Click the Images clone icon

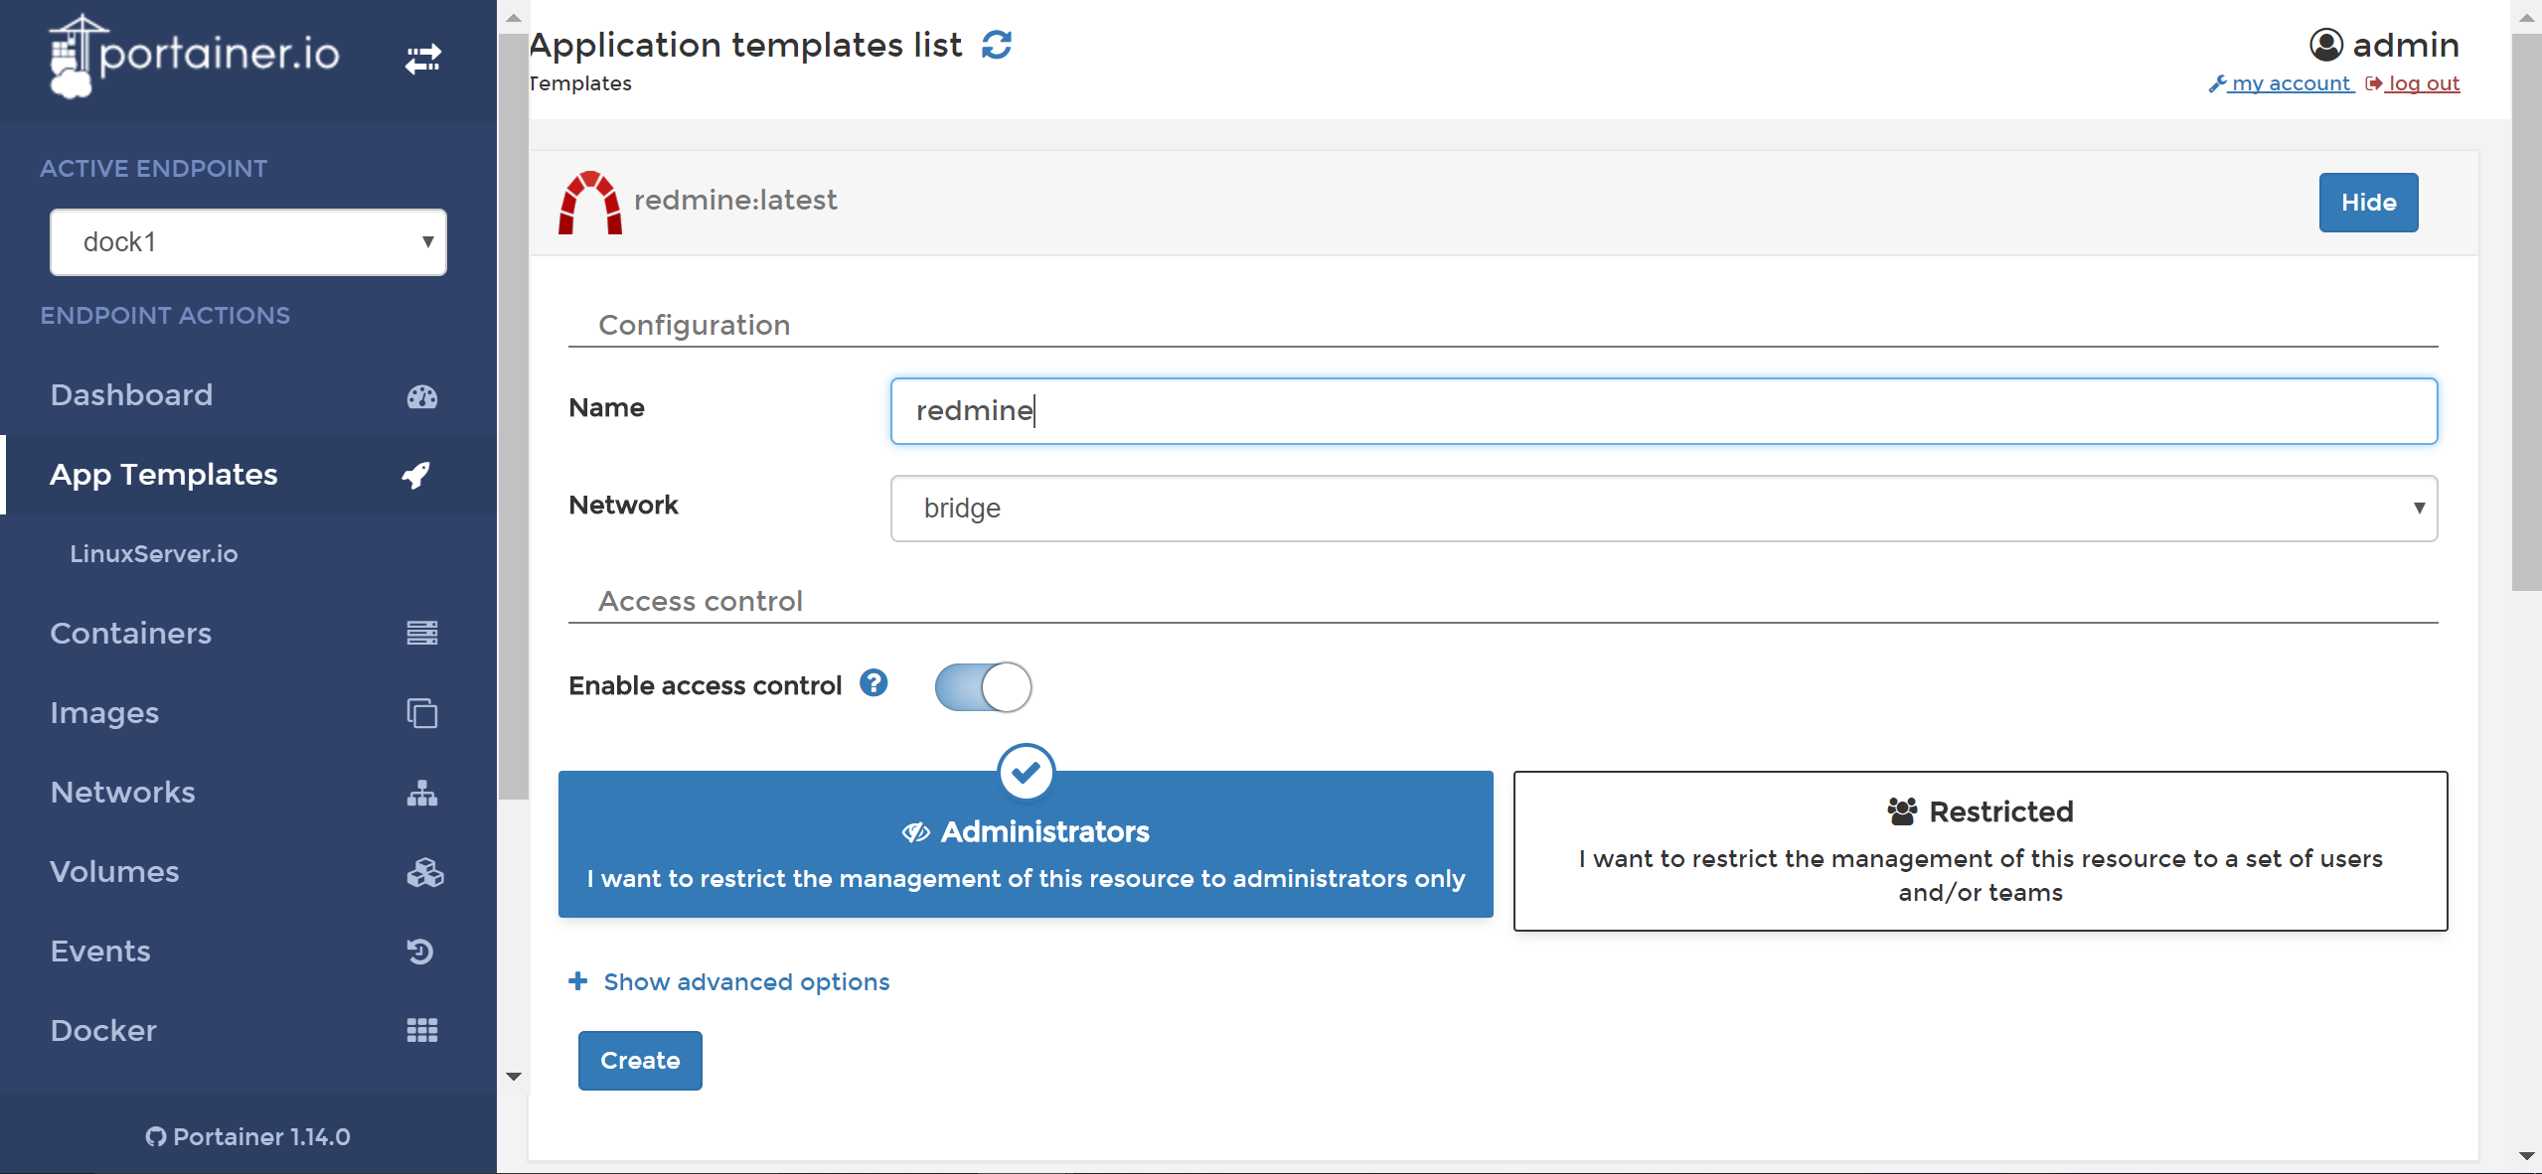coord(421,713)
